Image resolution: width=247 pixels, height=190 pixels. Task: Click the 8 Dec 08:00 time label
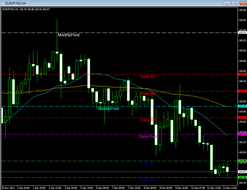pyautogui.click(x=150, y=188)
